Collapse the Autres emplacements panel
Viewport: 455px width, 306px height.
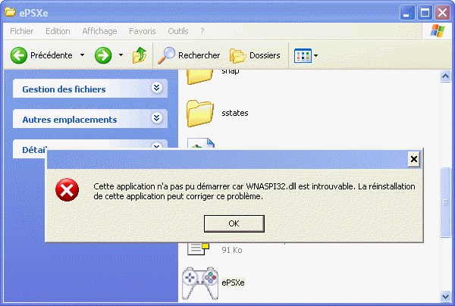click(x=157, y=117)
